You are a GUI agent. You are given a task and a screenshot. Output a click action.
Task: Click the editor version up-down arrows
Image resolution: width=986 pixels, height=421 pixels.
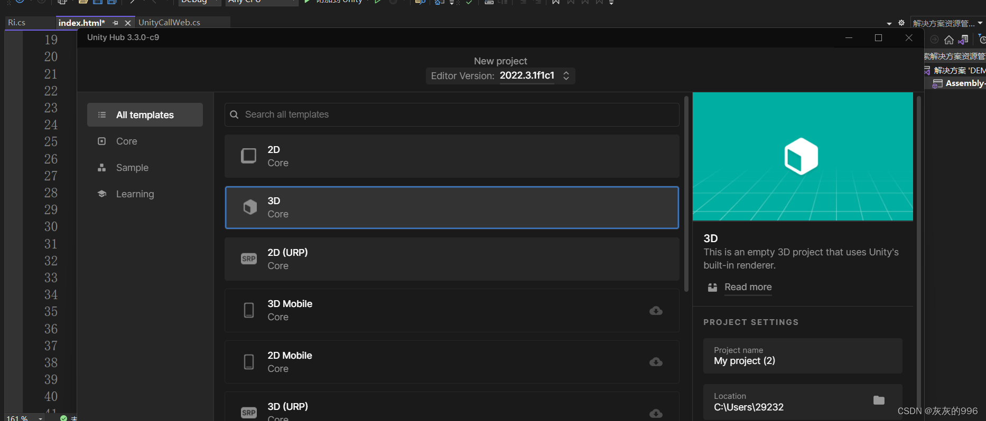pos(566,75)
